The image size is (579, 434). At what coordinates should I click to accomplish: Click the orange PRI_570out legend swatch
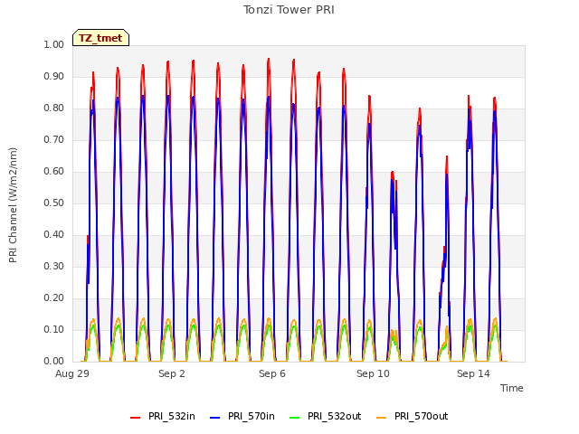(382, 418)
